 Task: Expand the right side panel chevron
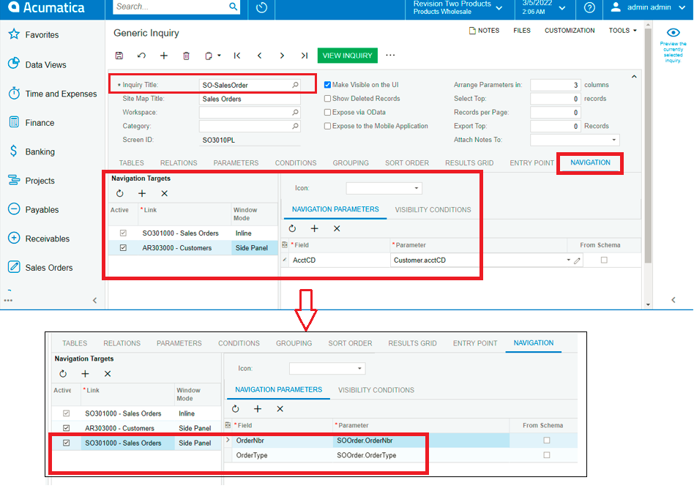(674, 300)
